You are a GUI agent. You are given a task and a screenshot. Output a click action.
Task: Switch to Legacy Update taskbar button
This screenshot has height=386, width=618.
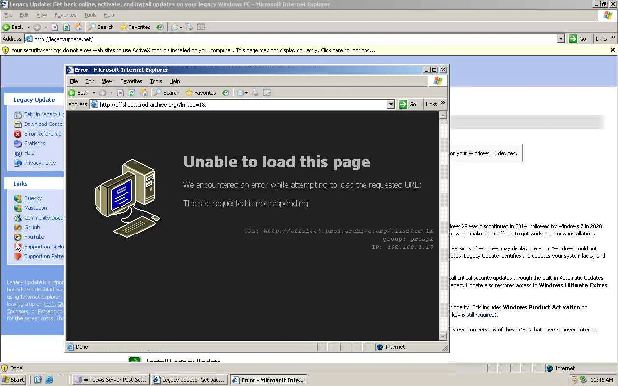[189, 380]
